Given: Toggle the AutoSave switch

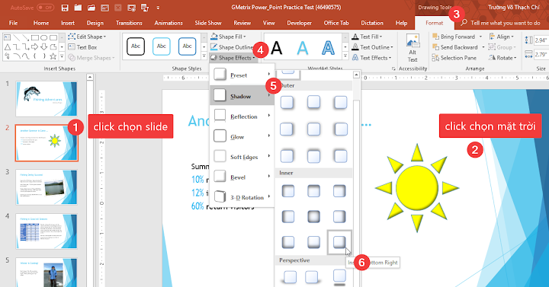Looking at the screenshot, I should pyautogui.click(x=46, y=8).
